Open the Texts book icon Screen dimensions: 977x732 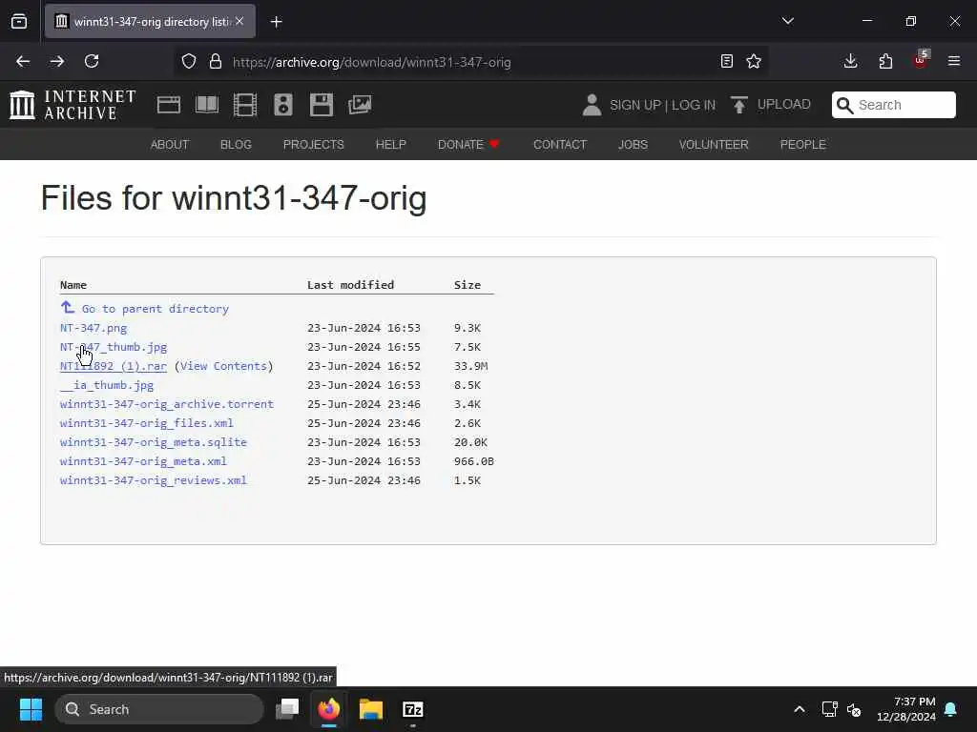coord(207,105)
